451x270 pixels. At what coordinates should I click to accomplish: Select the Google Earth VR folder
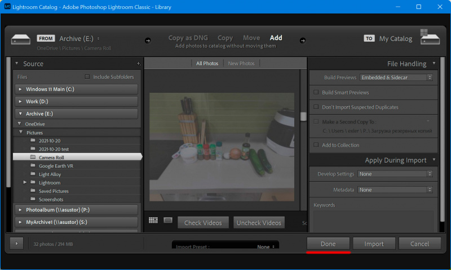click(x=56, y=166)
